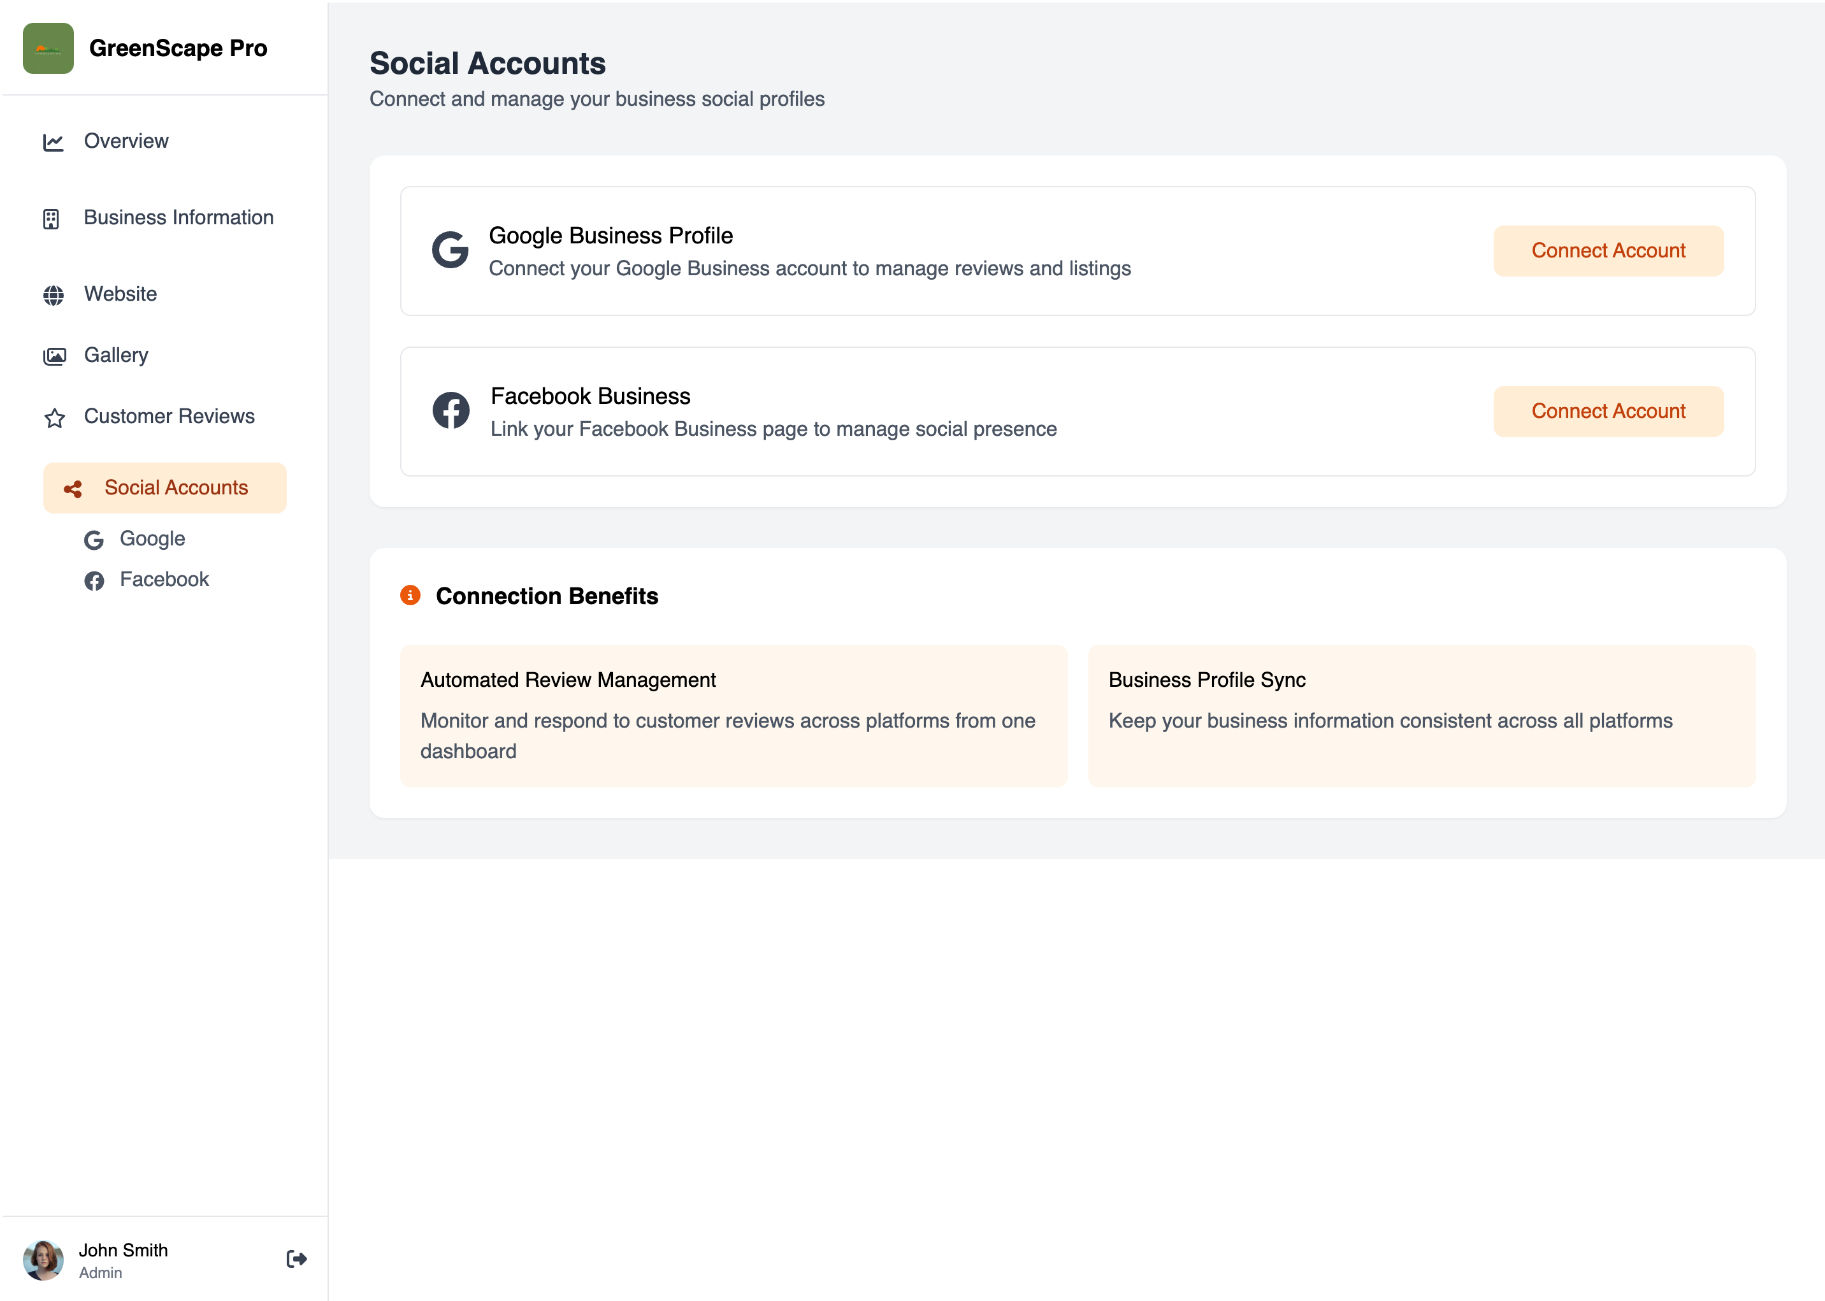Open the Overview menu item

click(x=126, y=141)
